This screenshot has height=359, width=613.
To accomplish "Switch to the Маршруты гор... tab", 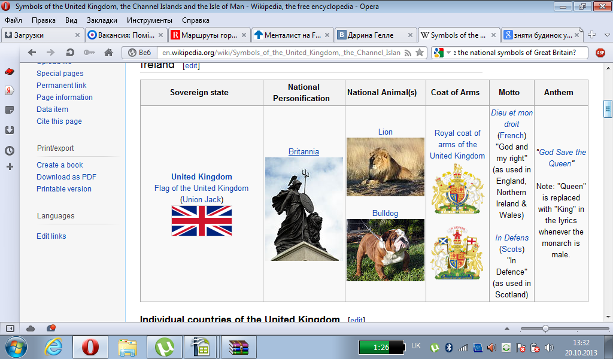I will point(209,35).
